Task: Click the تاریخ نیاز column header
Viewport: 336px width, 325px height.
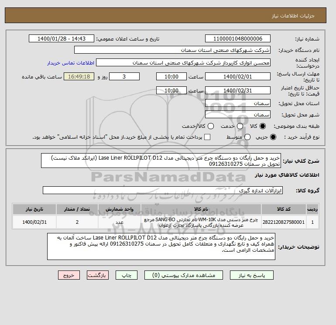Action: pyautogui.click(x=34, y=209)
